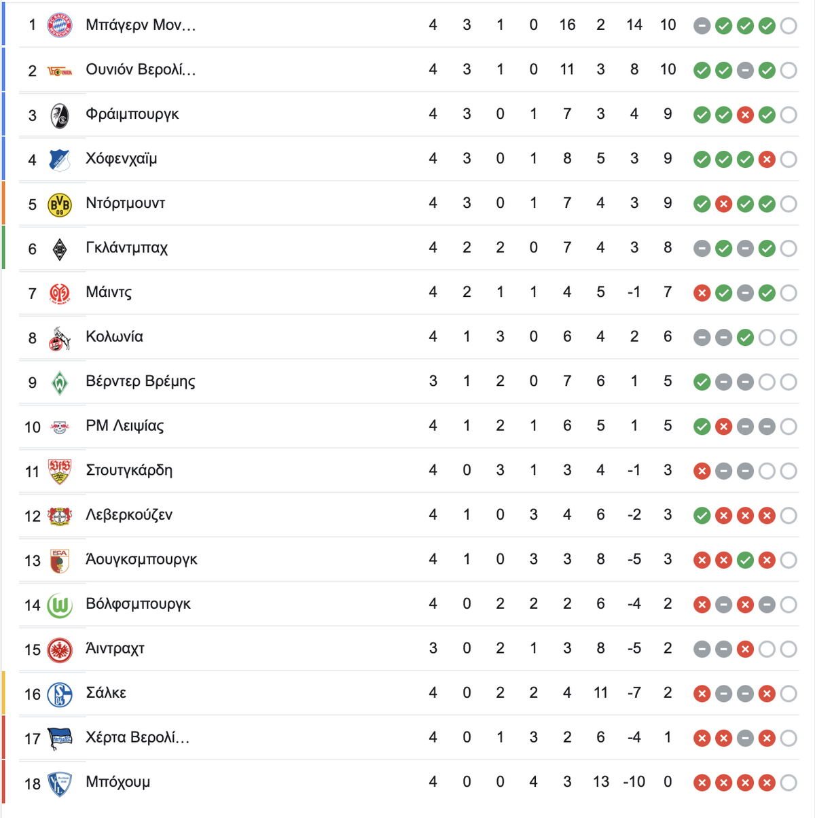Image resolution: width=815 pixels, height=818 pixels.
Task: Click the Bochum club crest icon
Action: click(60, 783)
